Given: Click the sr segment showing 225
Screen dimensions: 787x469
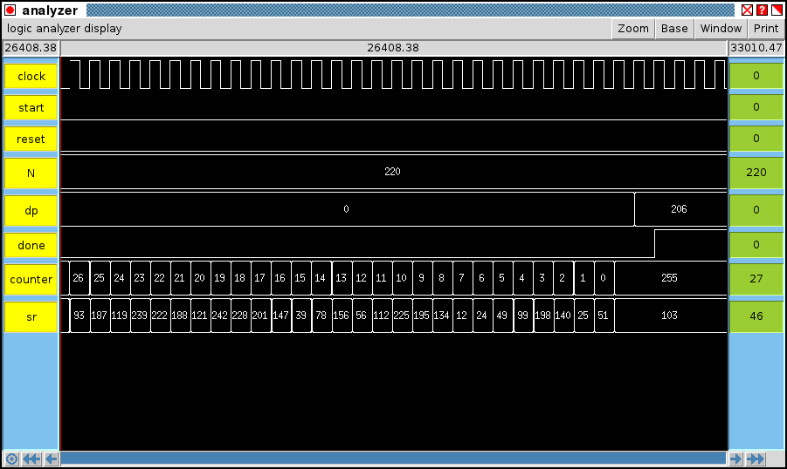Looking at the screenshot, I should click(402, 316).
